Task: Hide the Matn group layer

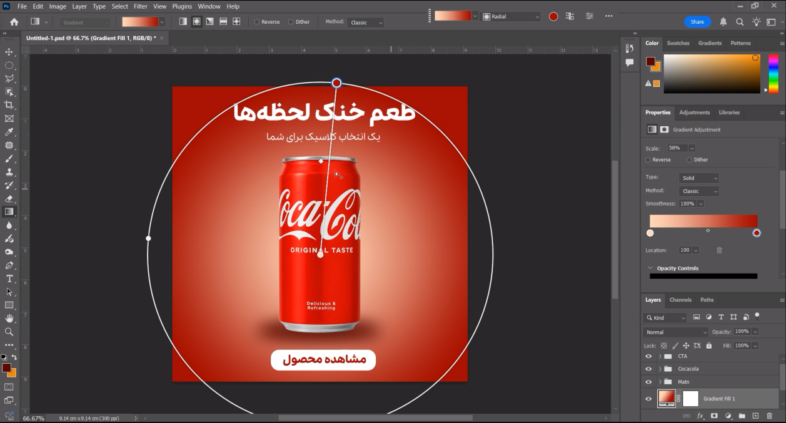Action: 648,382
